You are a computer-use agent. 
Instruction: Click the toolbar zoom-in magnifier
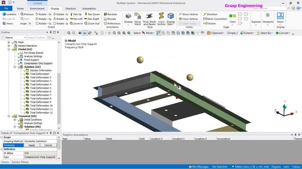(x=69, y=33)
